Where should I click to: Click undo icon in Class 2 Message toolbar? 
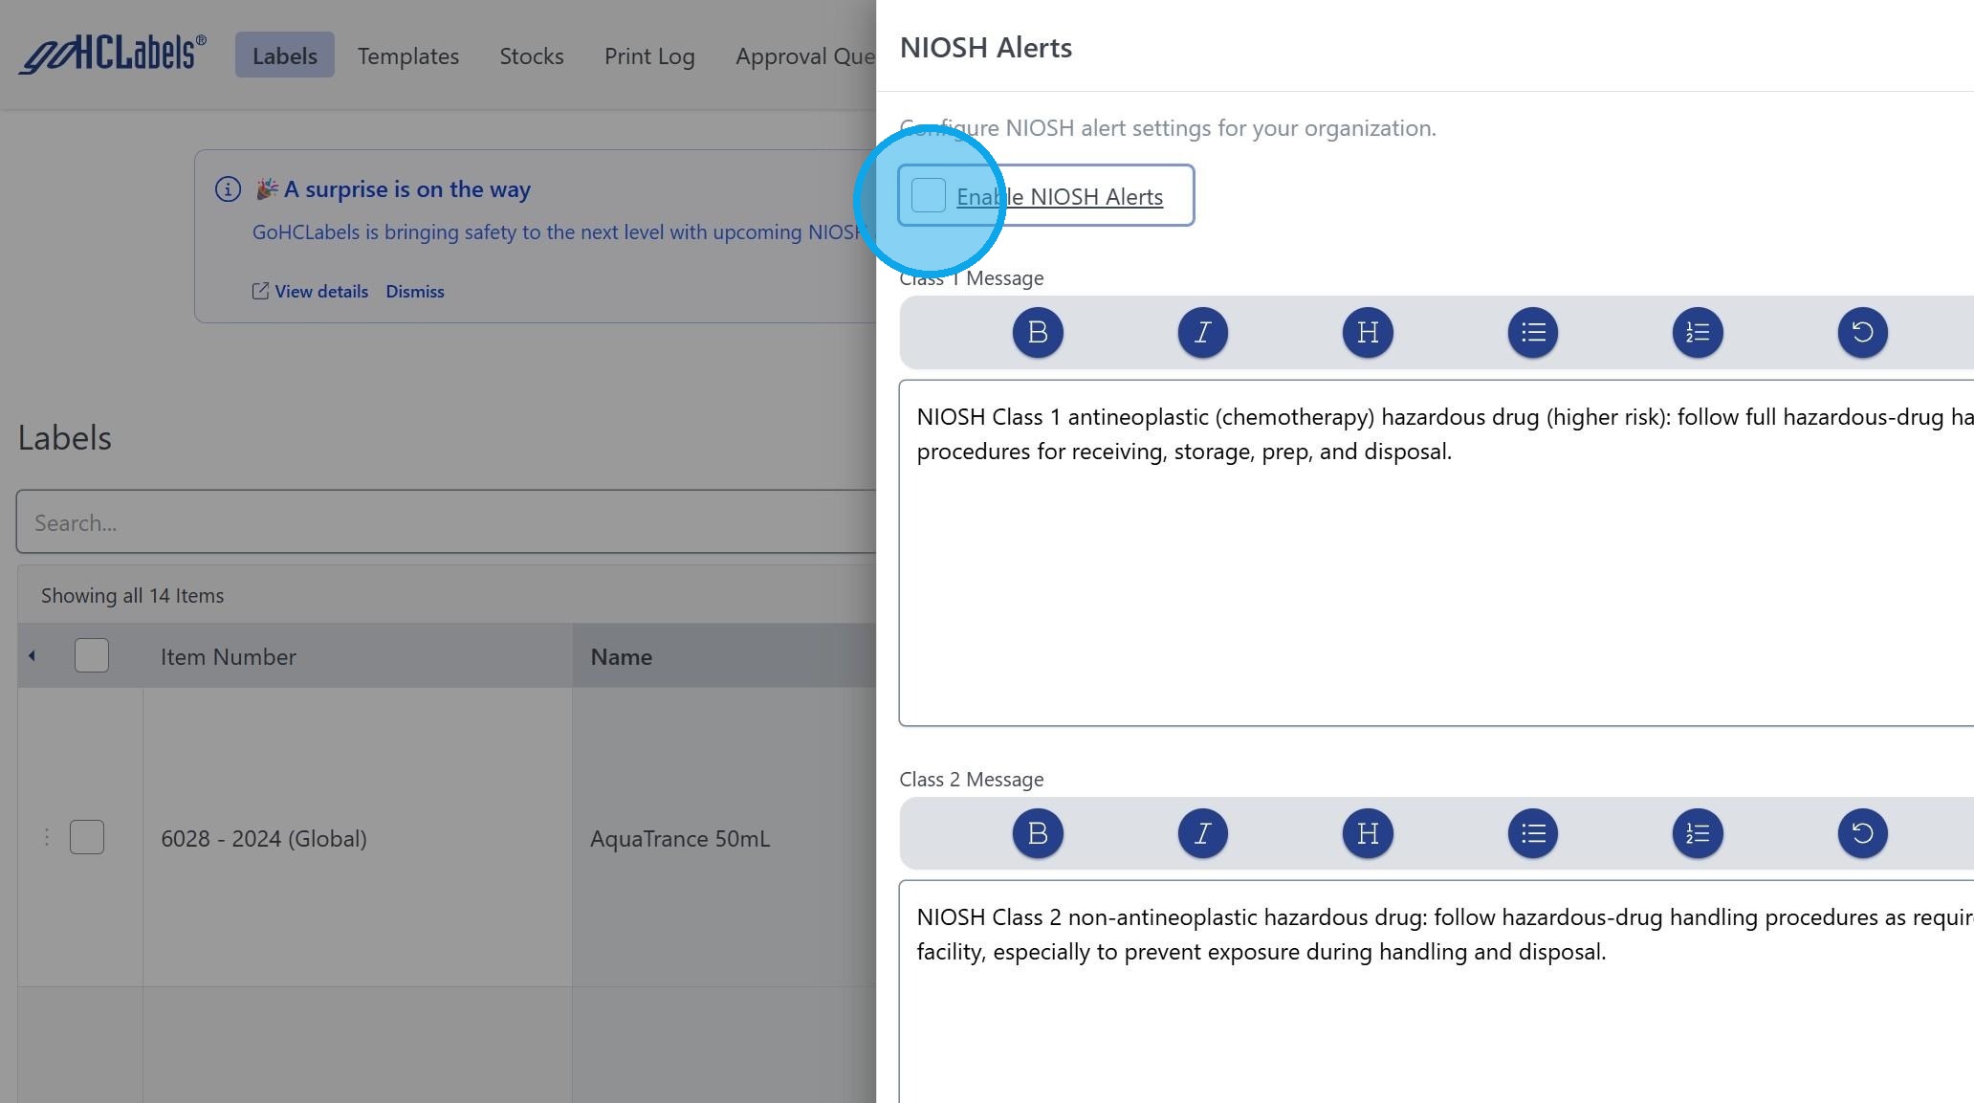tap(1862, 833)
